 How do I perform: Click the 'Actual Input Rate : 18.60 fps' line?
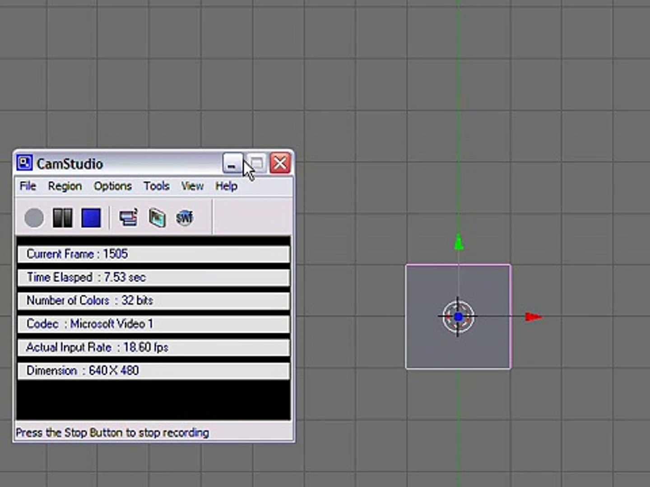153,347
